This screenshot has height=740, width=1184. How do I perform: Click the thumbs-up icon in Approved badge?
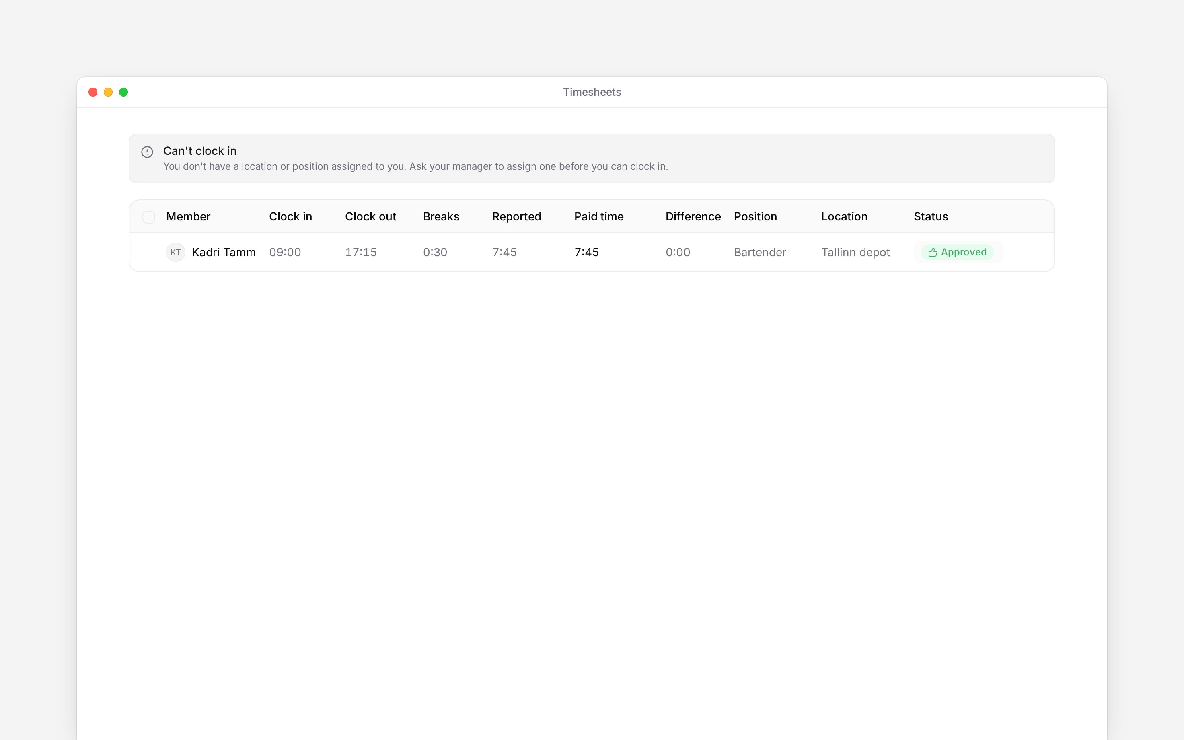933,252
